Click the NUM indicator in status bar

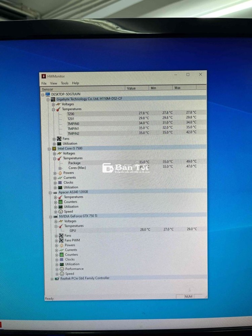pos(188,297)
